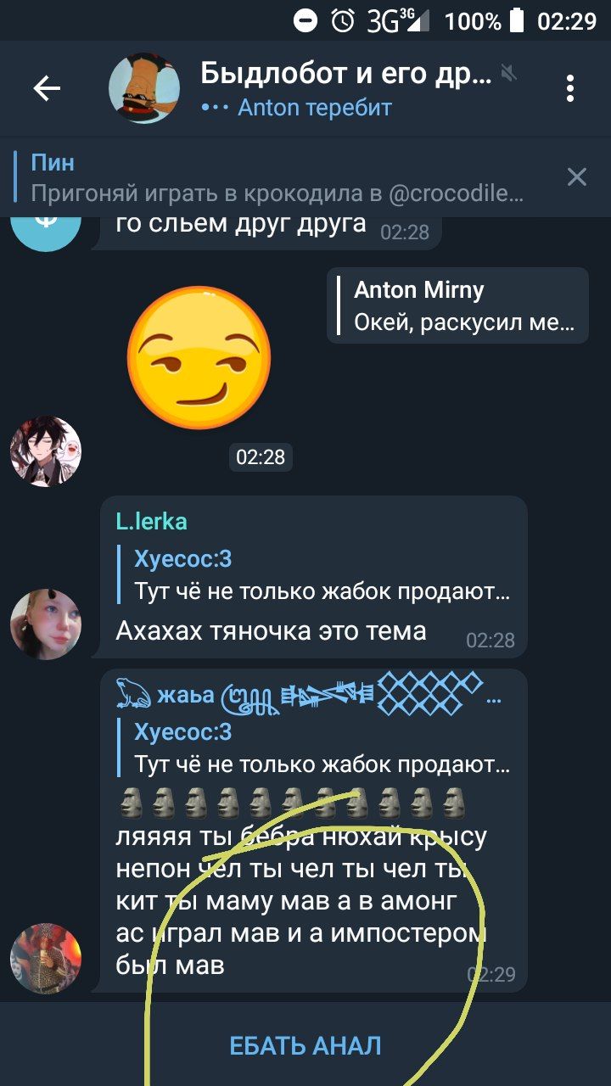This screenshot has width=611, height=1086.
Task: Tap the anime avatar next to sticker
Action: point(46,451)
